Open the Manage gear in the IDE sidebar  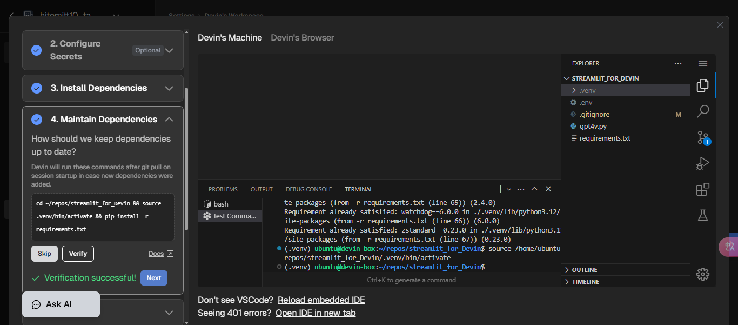(702, 274)
